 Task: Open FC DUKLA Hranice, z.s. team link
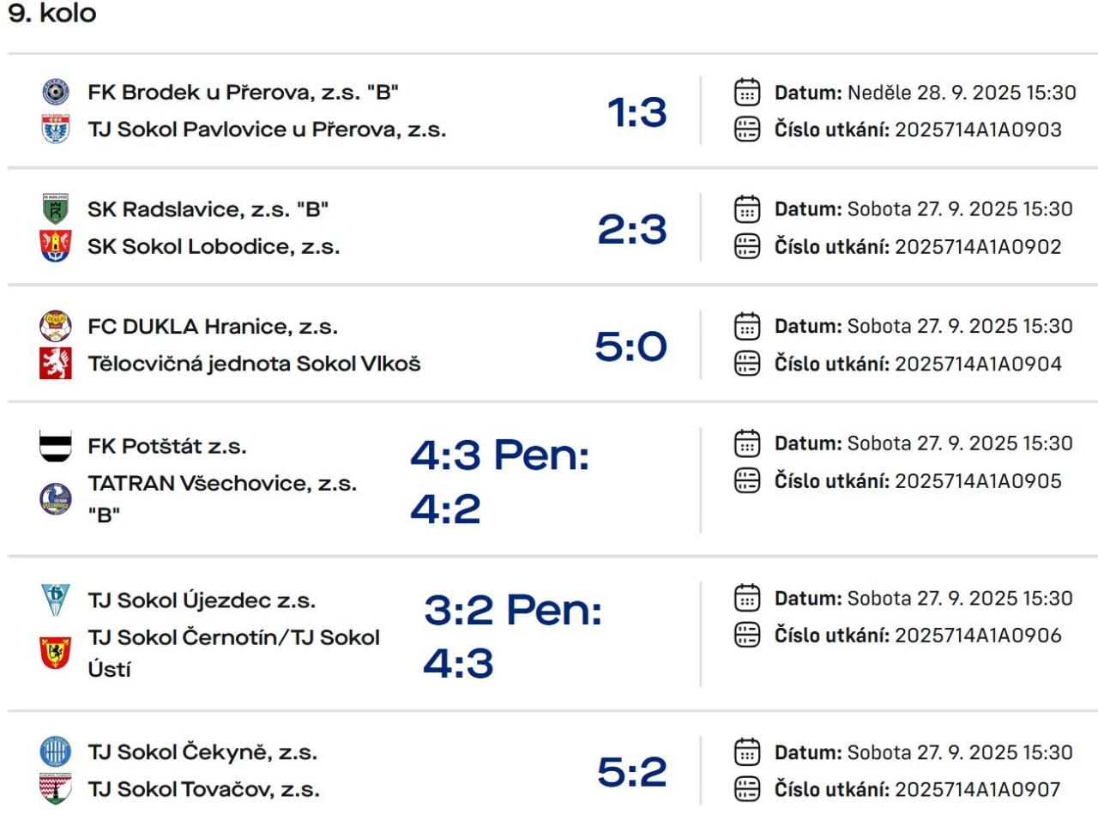pyautogui.click(x=213, y=327)
